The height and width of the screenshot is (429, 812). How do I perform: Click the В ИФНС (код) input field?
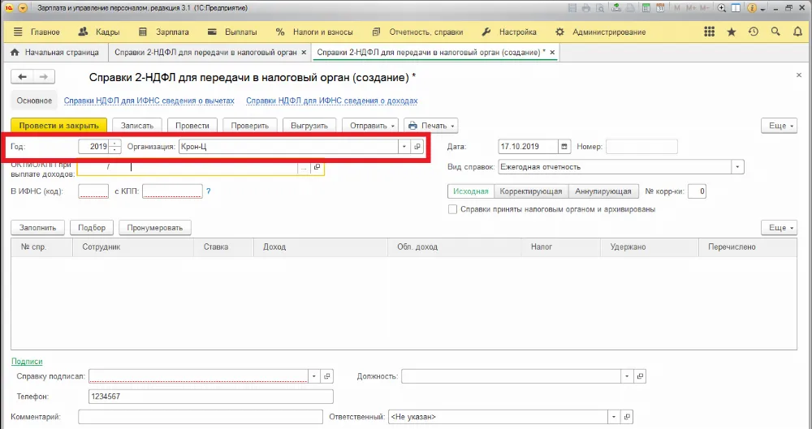93,191
